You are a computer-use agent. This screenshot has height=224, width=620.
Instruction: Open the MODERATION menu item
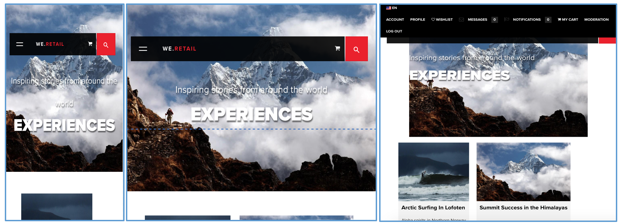tap(596, 20)
